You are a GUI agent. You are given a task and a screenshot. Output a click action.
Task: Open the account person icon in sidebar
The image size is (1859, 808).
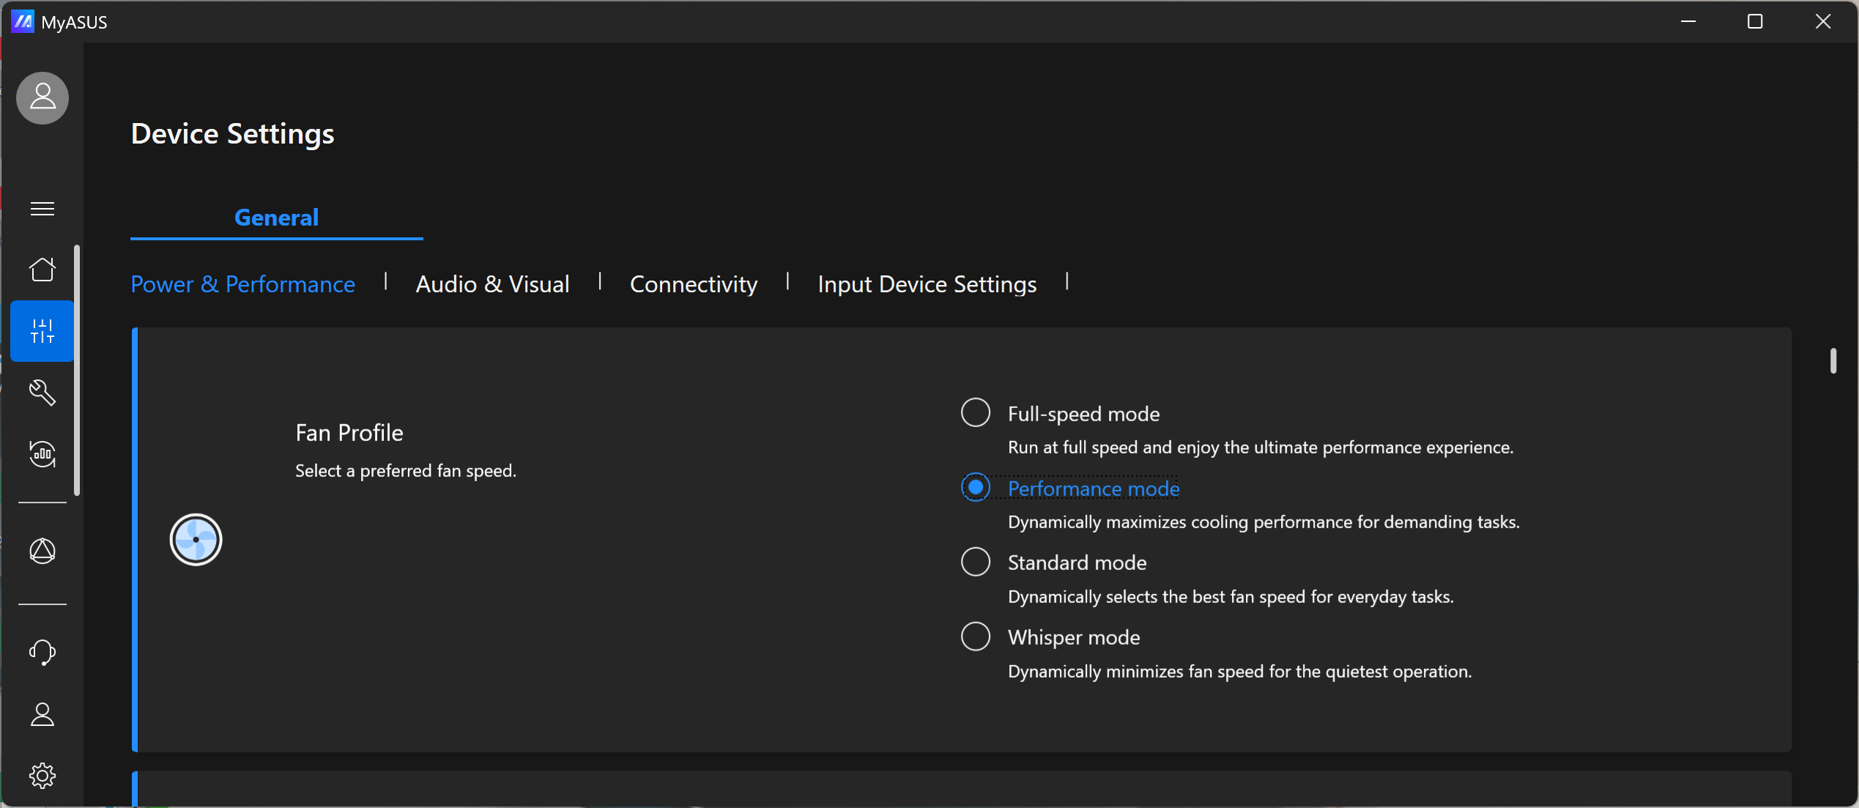tap(42, 714)
